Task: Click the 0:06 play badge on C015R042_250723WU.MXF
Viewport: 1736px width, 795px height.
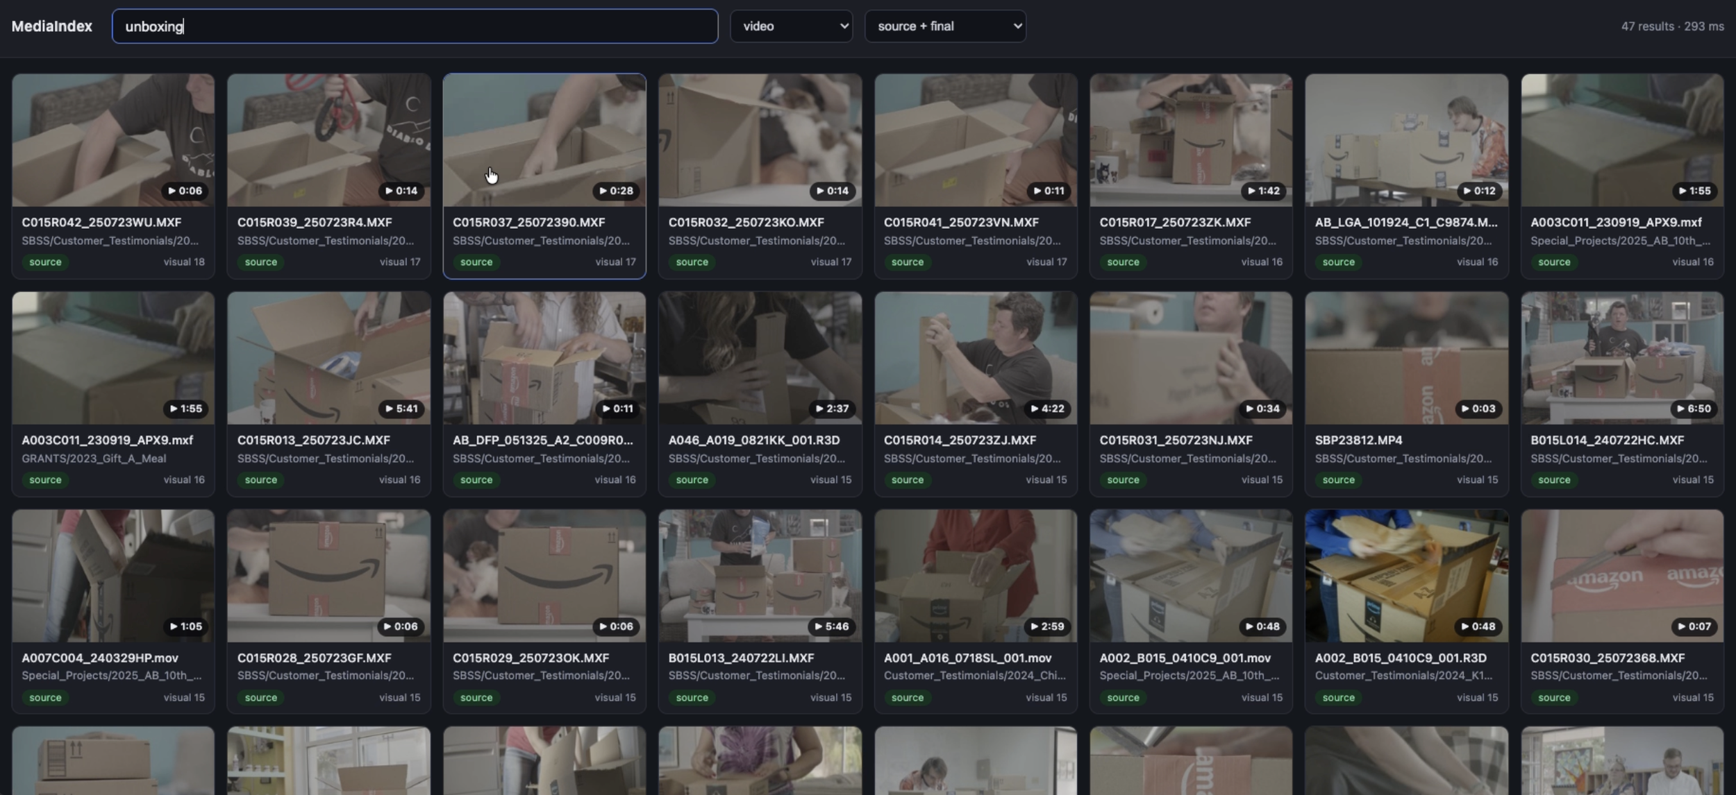Action: coord(185,191)
